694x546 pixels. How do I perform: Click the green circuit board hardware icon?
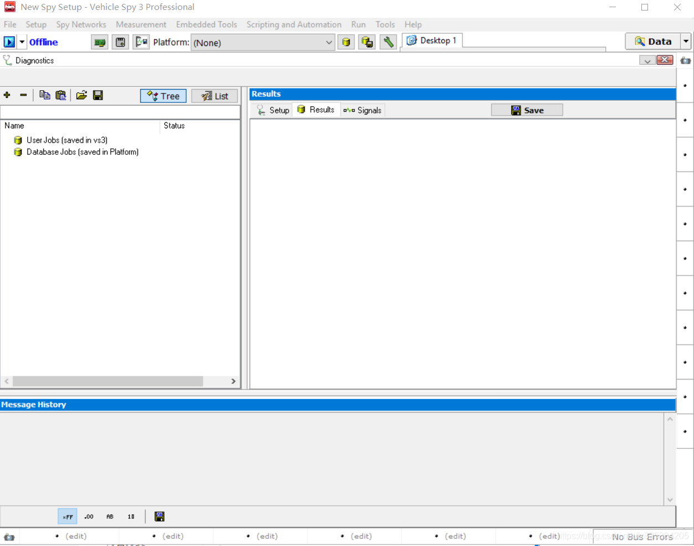point(100,42)
